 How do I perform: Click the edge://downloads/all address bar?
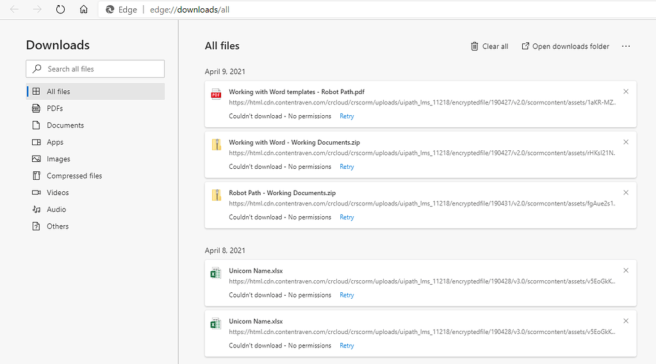(x=190, y=10)
